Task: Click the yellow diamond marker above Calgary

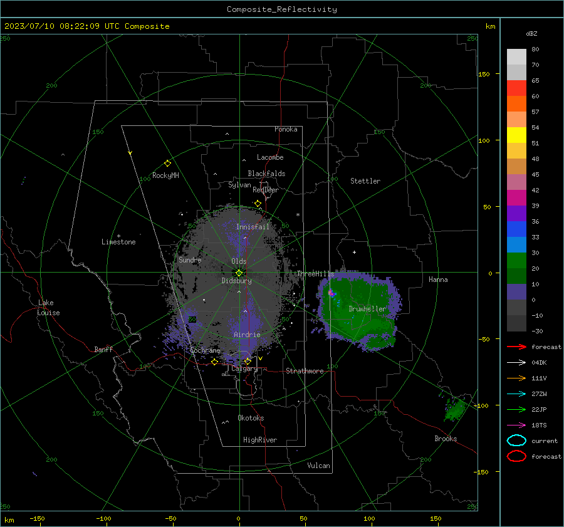Action: click(248, 361)
